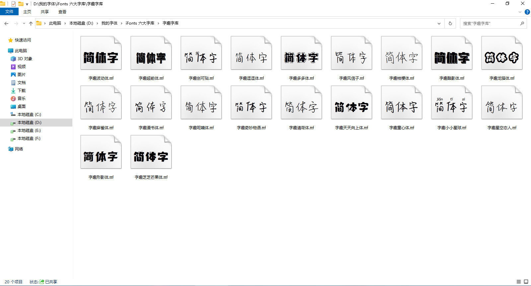Click the file name 字趣天天向上体.ttf
The height and width of the screenshot is (286, 531).
pos(351,128)
